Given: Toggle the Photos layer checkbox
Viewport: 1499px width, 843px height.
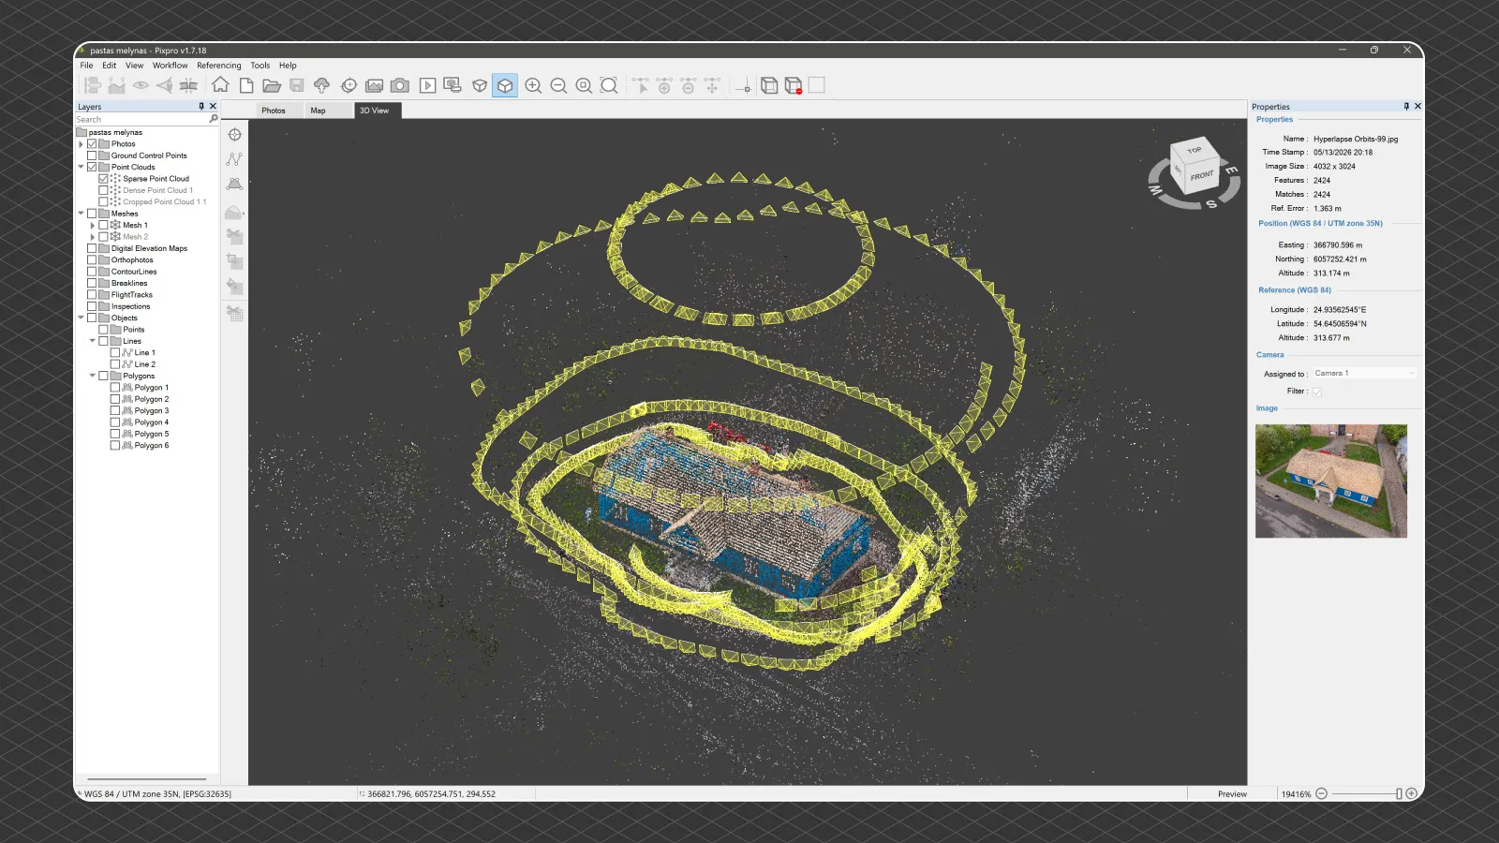Looking at the screenshot, I should pyautogui.click(x=92, y=144).
